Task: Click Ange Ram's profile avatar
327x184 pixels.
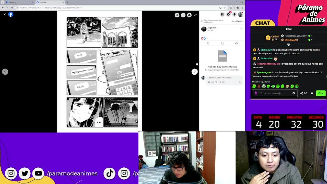Action: click(204, 29)
